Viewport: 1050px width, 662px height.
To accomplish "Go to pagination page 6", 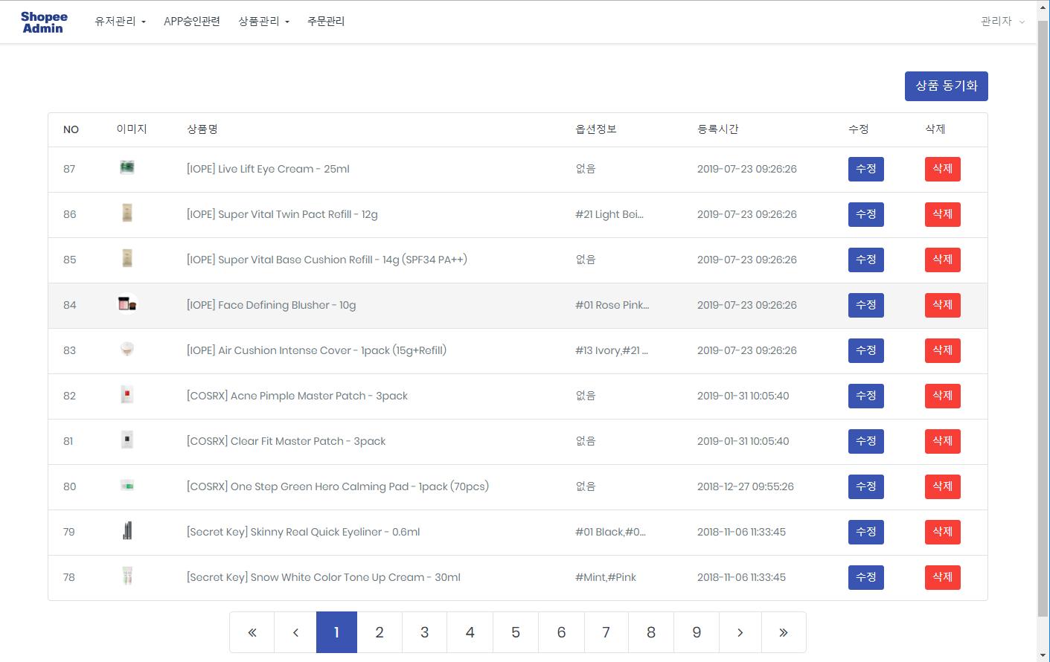I will tap(561, 632).
